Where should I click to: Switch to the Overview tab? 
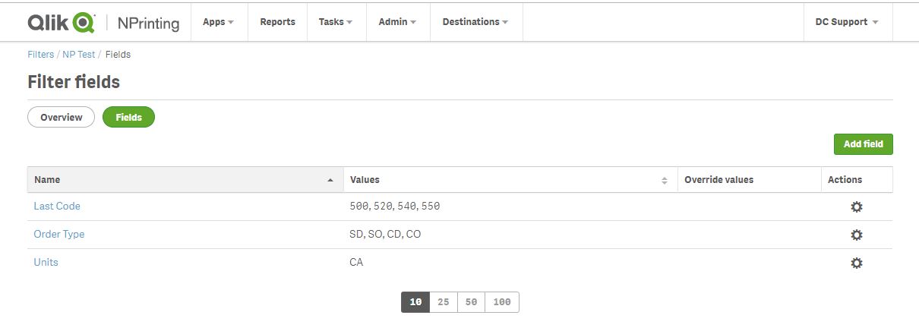(61, 118)
